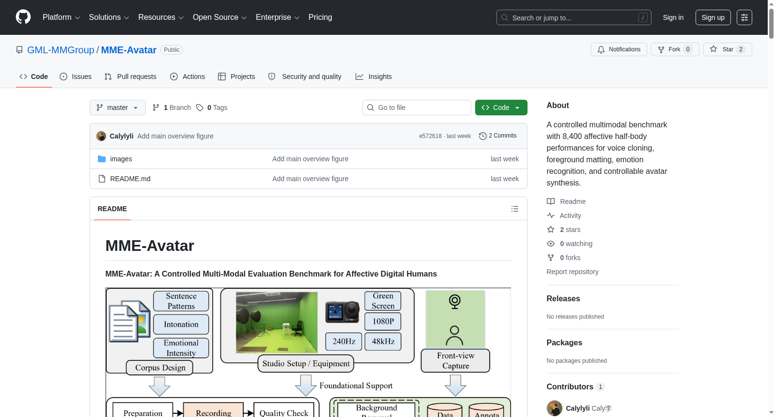The height and width of the screenshot is (417, 775).
Task: Click the star icon in the Star button
Action: 713,49
